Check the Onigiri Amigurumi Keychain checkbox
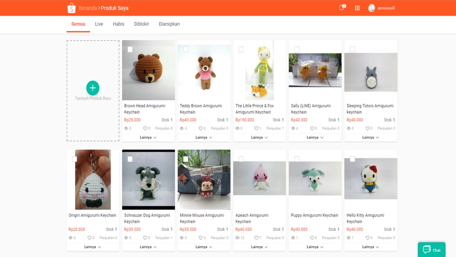Viewport: 456px width, 257px height. pos(75,159)
